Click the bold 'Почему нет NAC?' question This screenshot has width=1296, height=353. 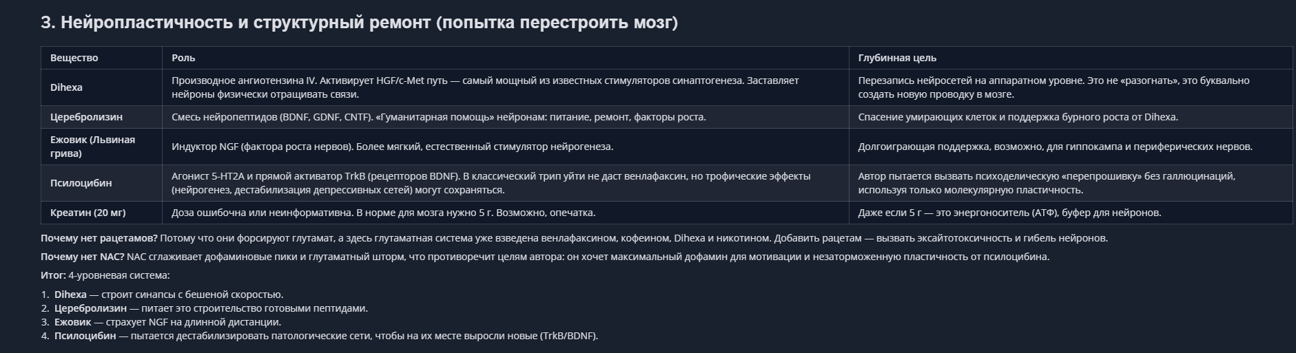[83, 257]
